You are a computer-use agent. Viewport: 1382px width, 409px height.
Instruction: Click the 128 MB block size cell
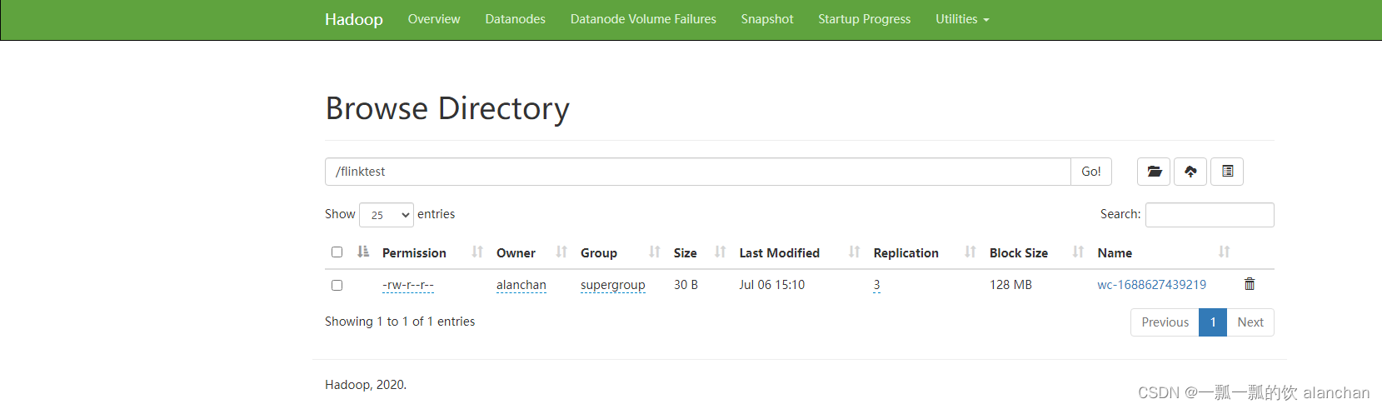coord(1010,285)
